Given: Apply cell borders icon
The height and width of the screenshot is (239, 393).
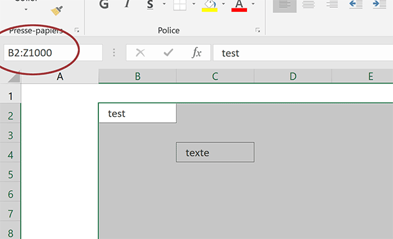Looking at the screenshot, I should 179,5.
